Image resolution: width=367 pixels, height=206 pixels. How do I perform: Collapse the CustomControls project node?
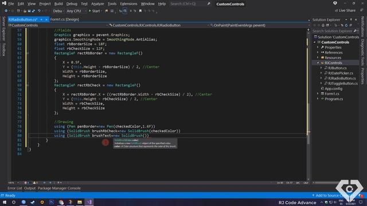(x=315, y=42)
